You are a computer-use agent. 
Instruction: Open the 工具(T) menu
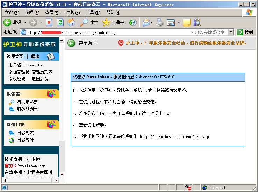93,13
